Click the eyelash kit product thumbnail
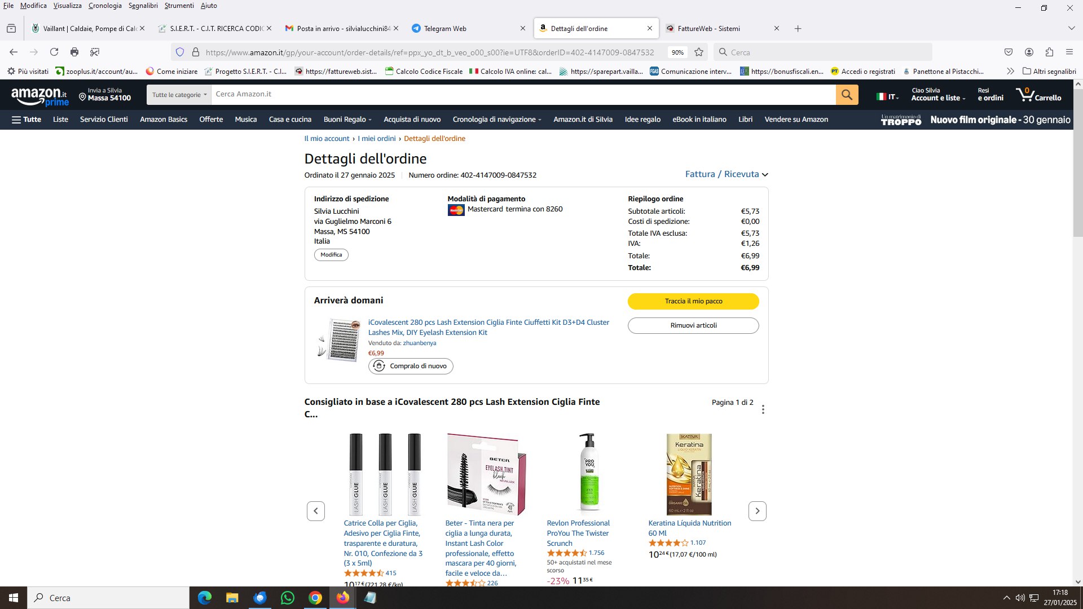This screenshot has height=609, width=1083. pyautogui.click(x=338, y=340)
